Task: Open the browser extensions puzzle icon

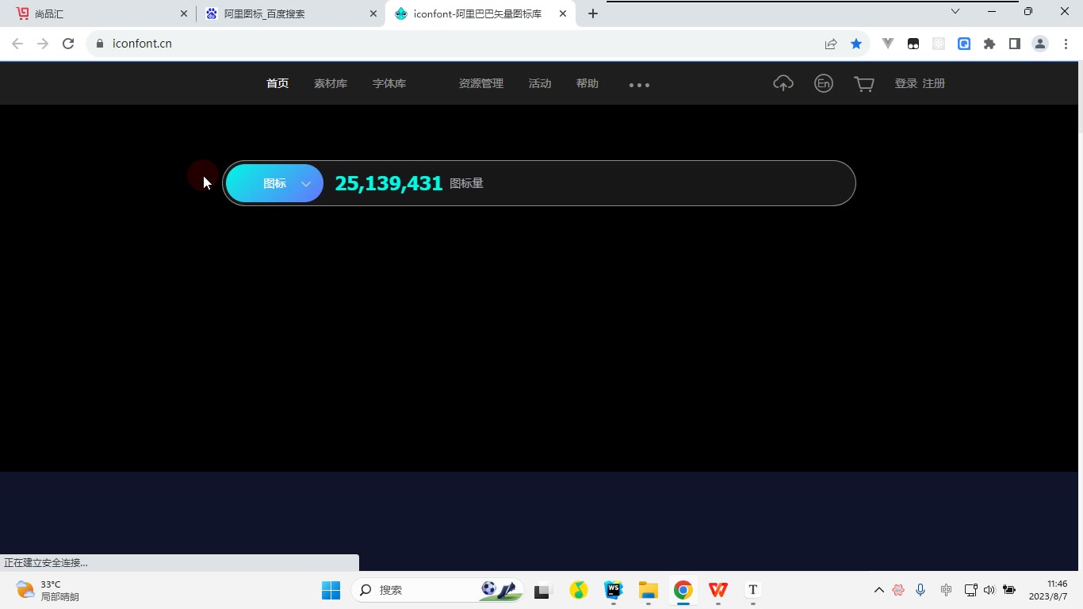Action: click(989, 44)
